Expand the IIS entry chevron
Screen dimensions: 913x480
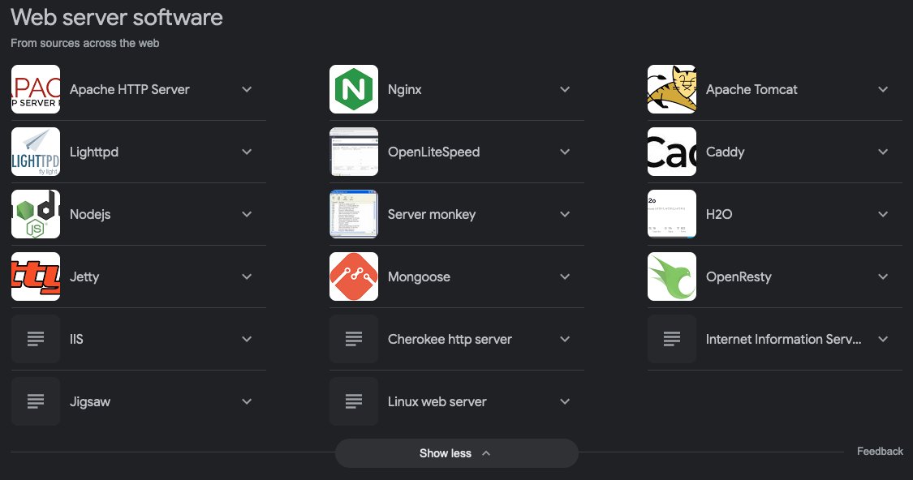click(247, 339)
